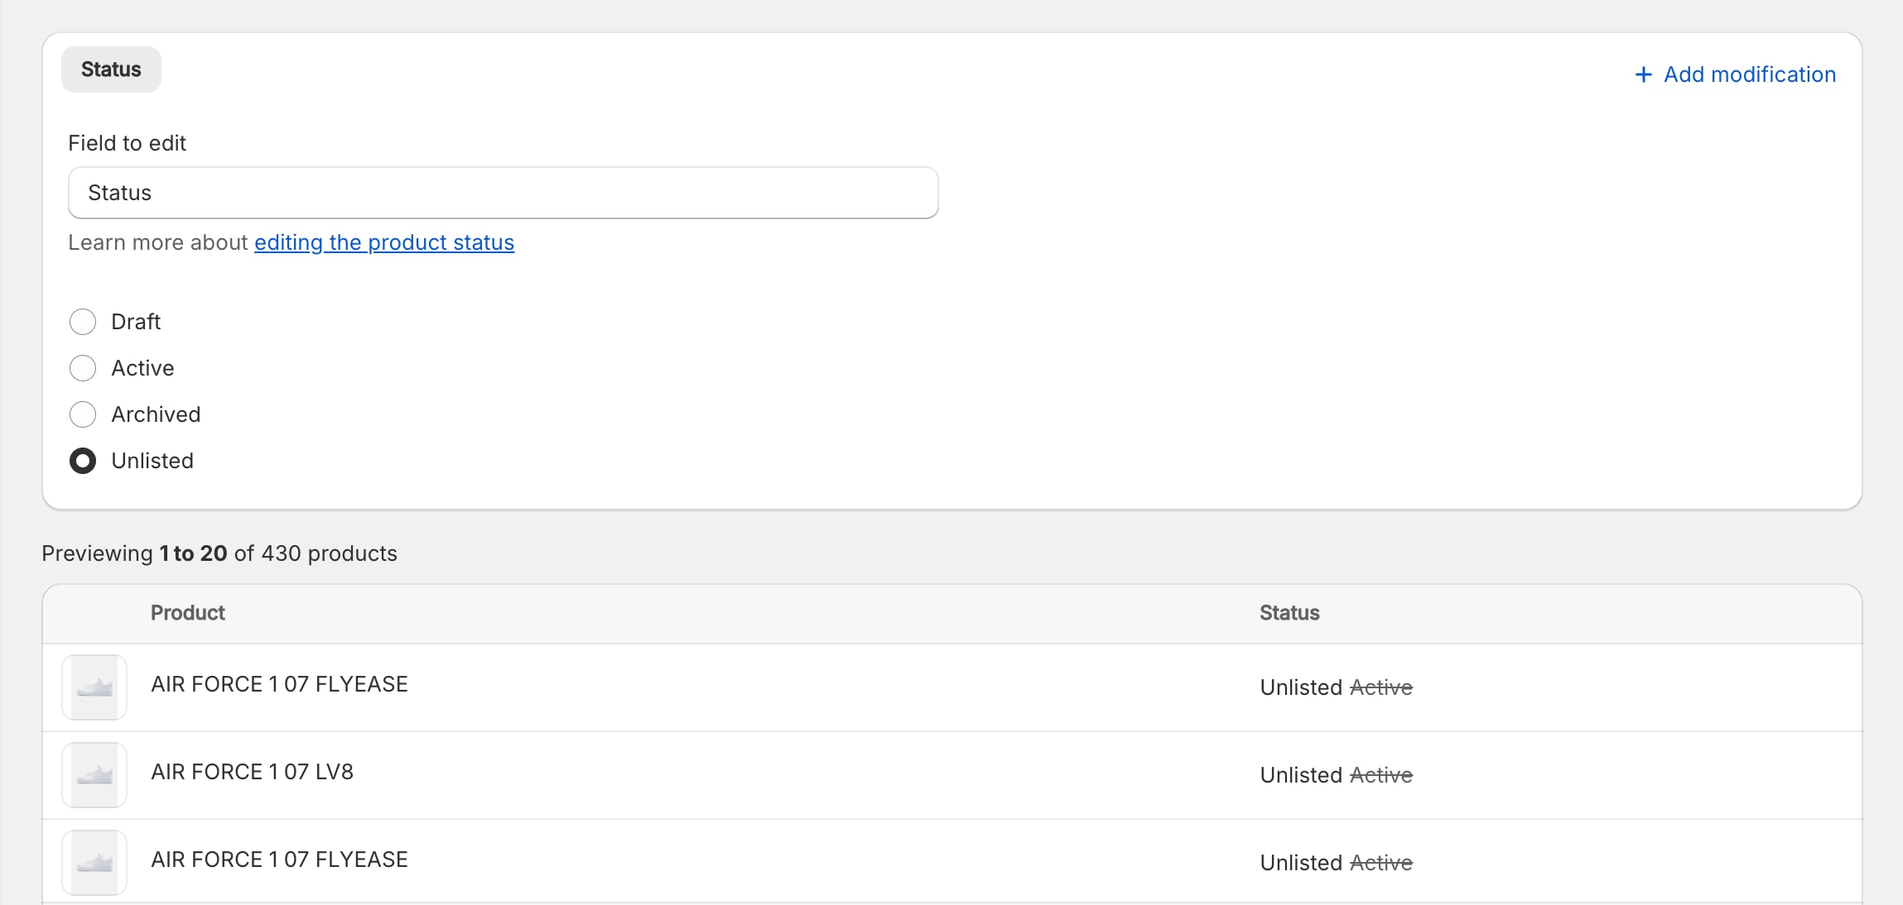The image size is (1903, 905).
Task: Click first AIR FORCE 1 07 FLYEASE thumbnail
Action: (94, 687)
